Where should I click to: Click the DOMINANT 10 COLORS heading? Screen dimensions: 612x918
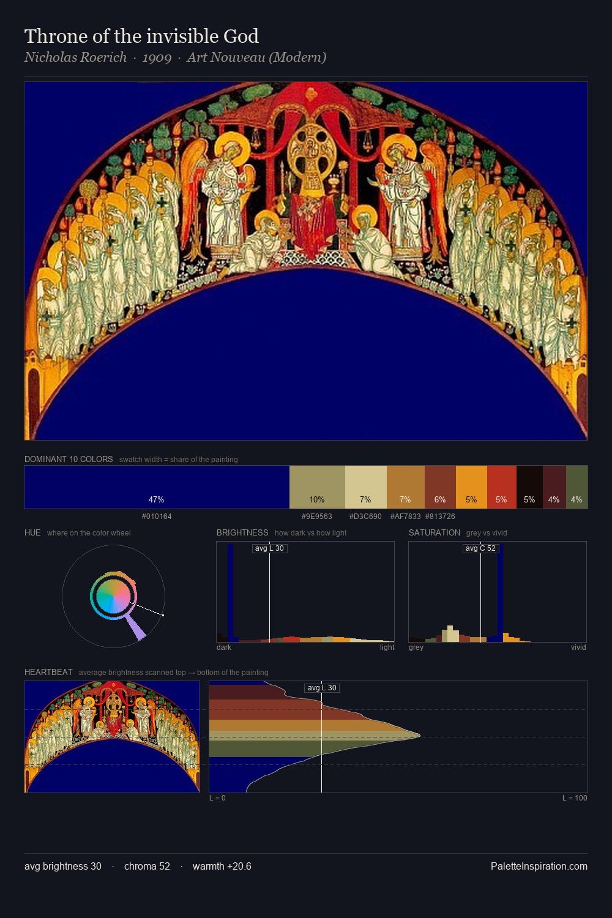pyautogui.click(x=69, y=459)
